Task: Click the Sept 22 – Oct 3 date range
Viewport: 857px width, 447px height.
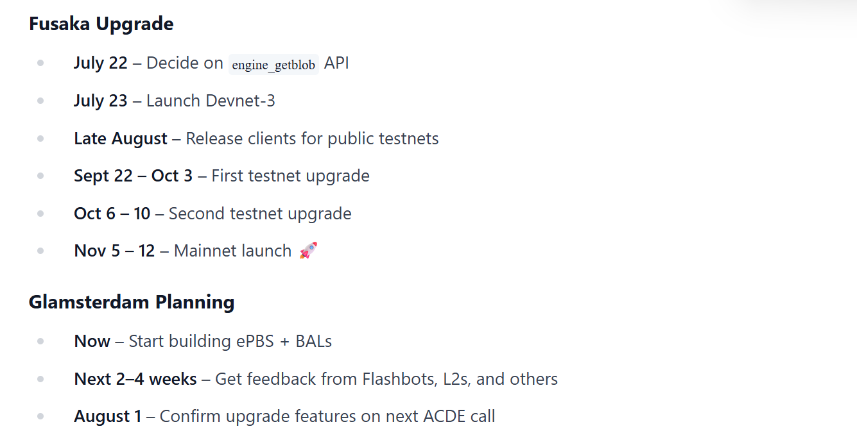Action: click(133, 176)
